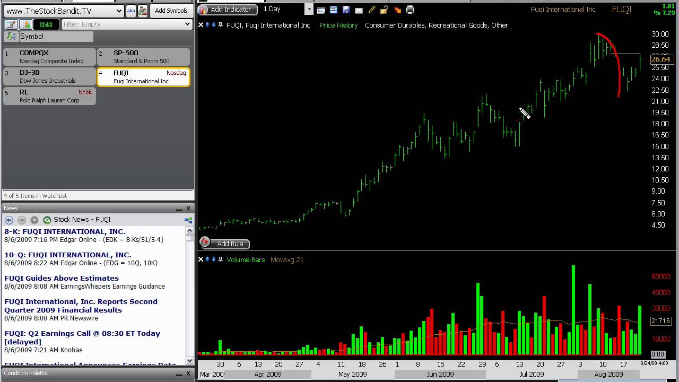This screenshot has height=382, width=679.
Task: Click the edit watchlist pencil icon
Action: tap(11, 24)
